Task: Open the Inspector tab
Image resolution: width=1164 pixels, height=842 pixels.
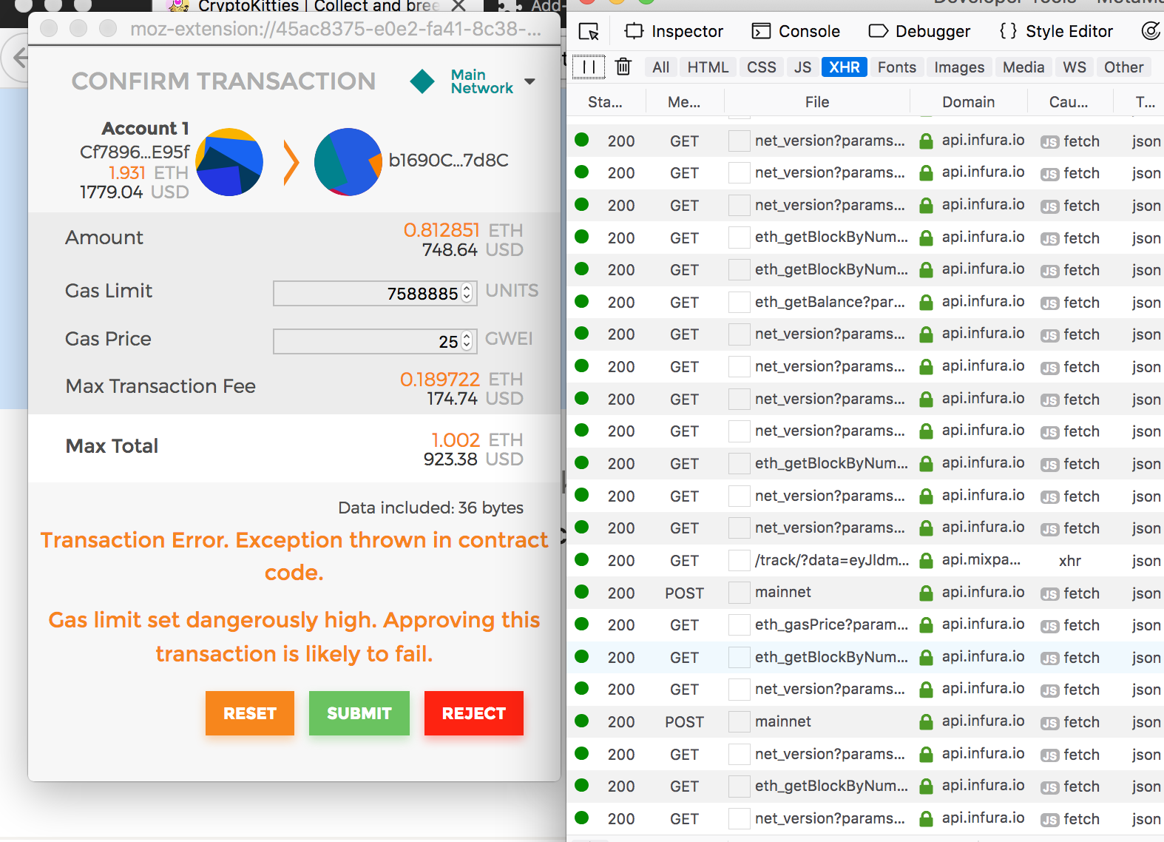Action: pos(674,31)
